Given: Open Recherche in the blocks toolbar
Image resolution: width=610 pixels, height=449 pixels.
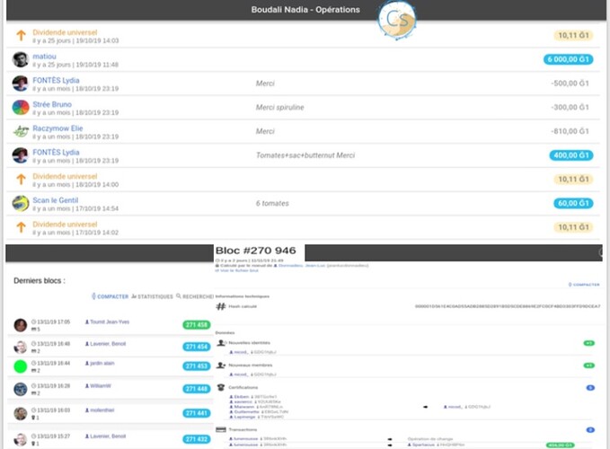Looking at the screenshot, I should [195, 296].
